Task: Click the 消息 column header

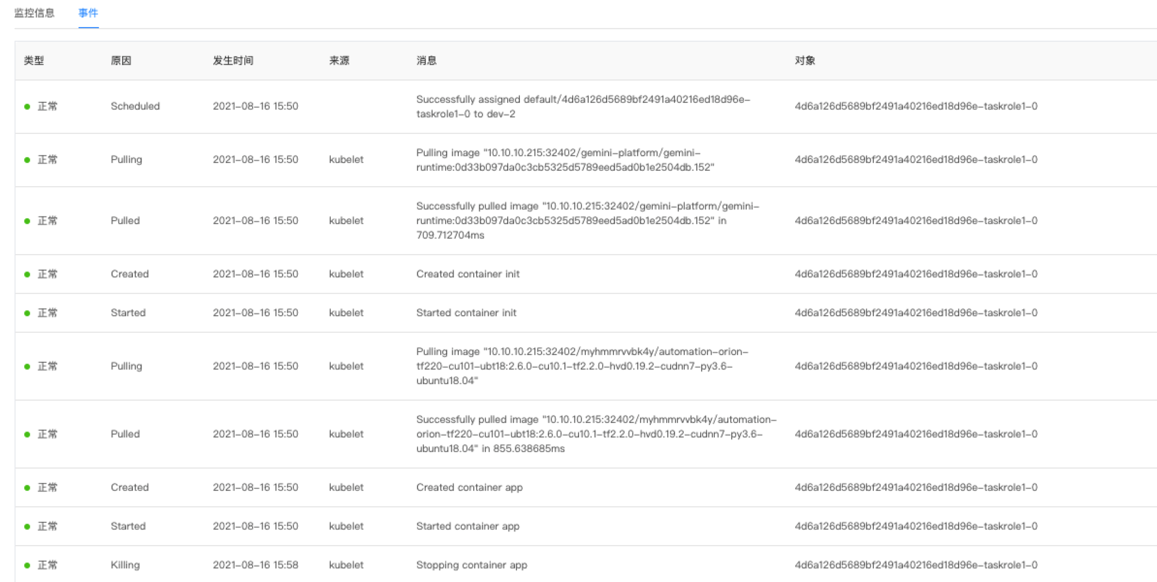Action: pyautogui.click(x=426, y=61)
